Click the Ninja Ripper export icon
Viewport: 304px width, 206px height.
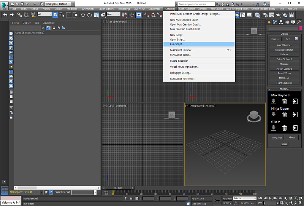[x=295, y=115]
